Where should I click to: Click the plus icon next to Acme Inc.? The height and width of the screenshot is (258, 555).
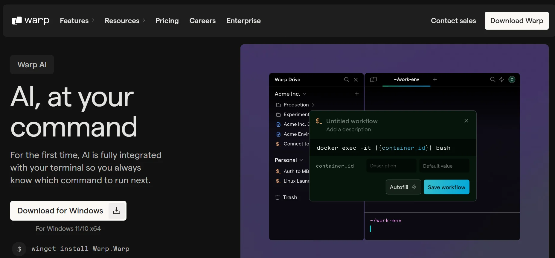(x=357, y=94)
